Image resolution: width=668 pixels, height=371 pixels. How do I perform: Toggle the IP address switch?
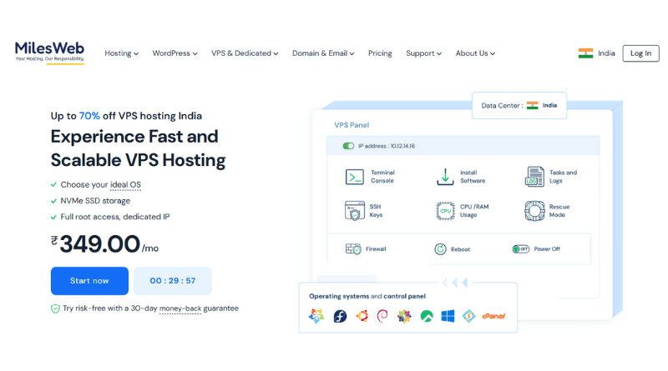coord(348,146)
